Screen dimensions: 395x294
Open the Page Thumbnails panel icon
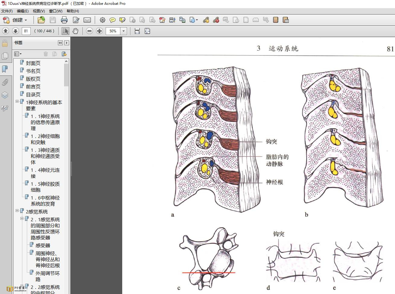pos(5,56)
